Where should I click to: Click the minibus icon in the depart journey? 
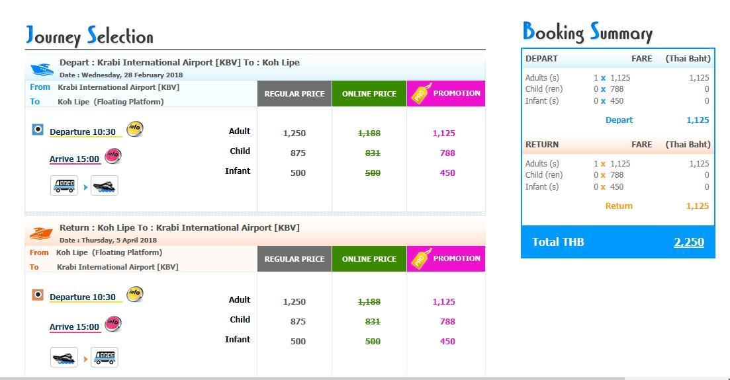coord(64,186)
